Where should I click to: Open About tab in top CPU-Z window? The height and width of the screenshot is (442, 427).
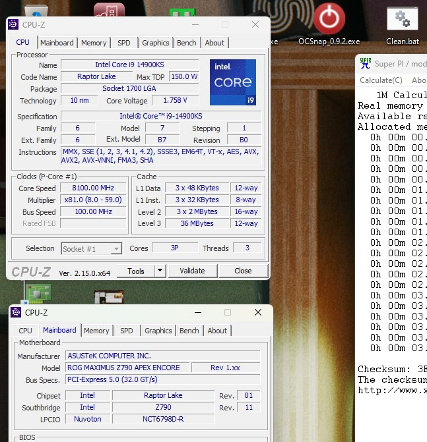point(214,43)
